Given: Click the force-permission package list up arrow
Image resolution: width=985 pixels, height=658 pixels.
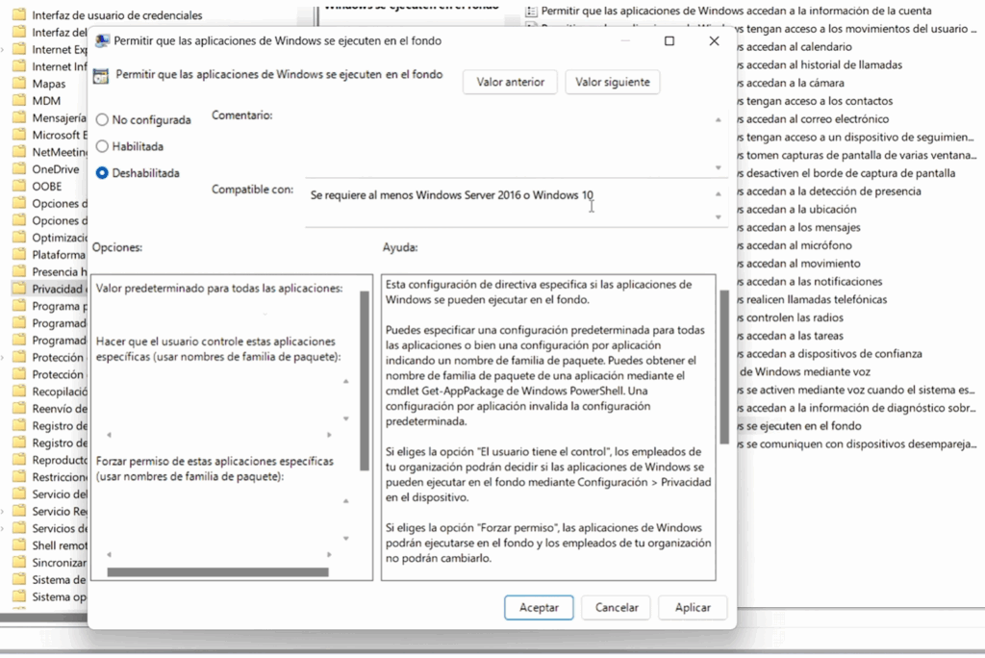Looking at the screenshot, I should tap(345, 501).
